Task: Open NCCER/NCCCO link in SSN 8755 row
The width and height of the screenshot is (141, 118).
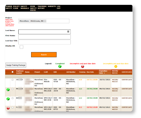Action: (115, 108)
